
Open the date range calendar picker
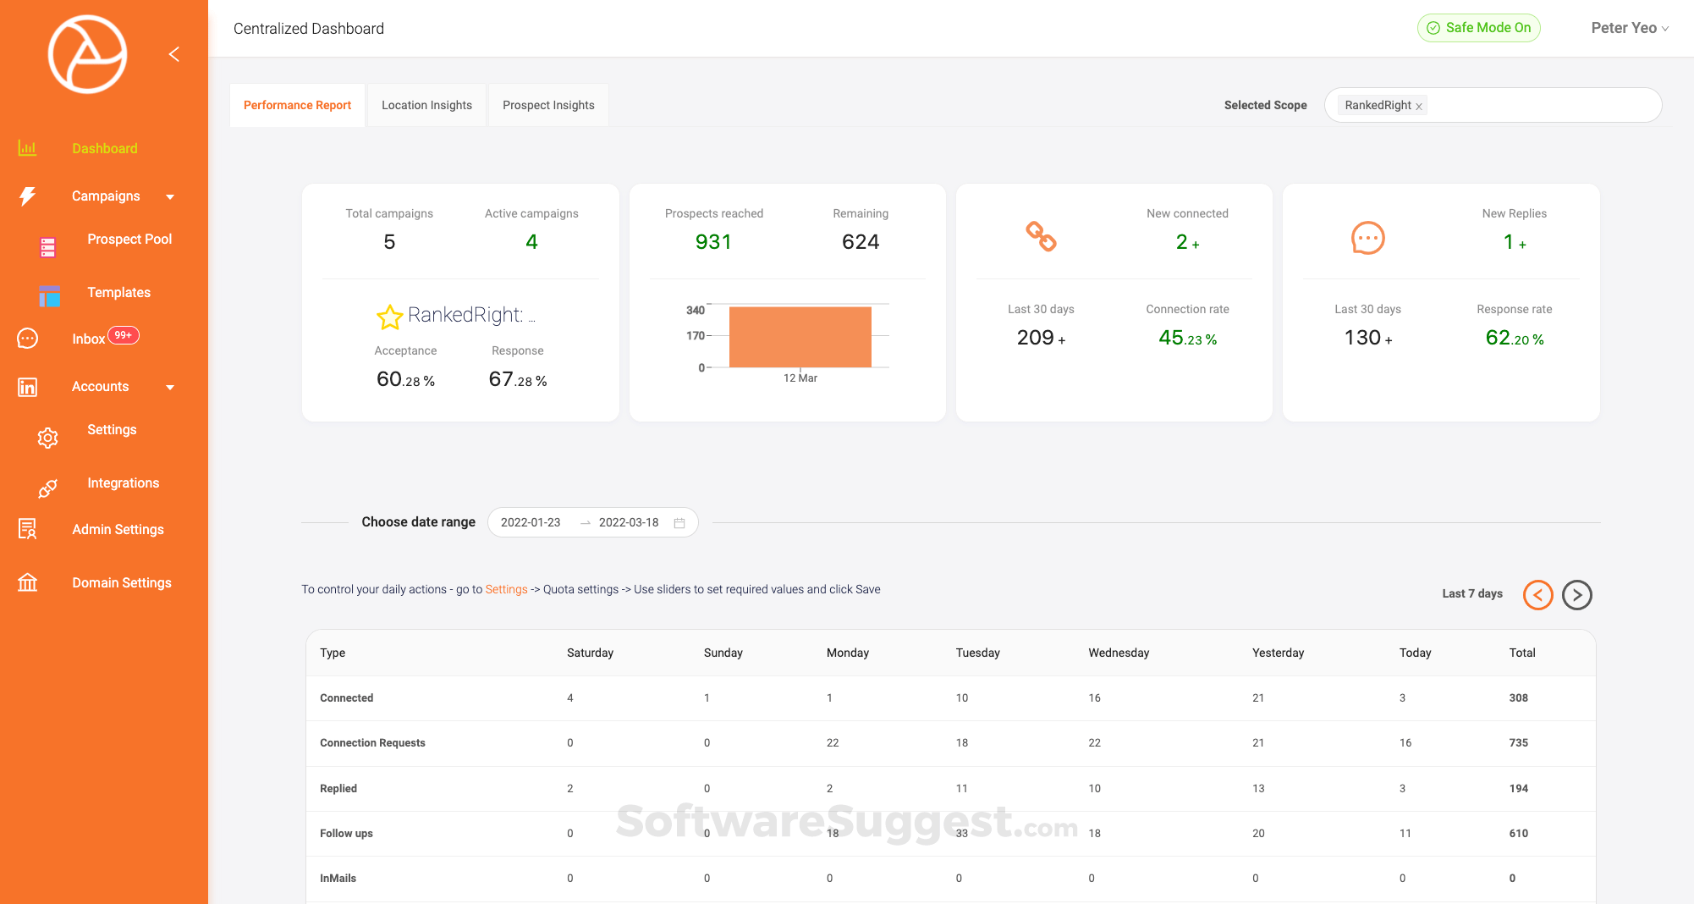pos(679,523)
